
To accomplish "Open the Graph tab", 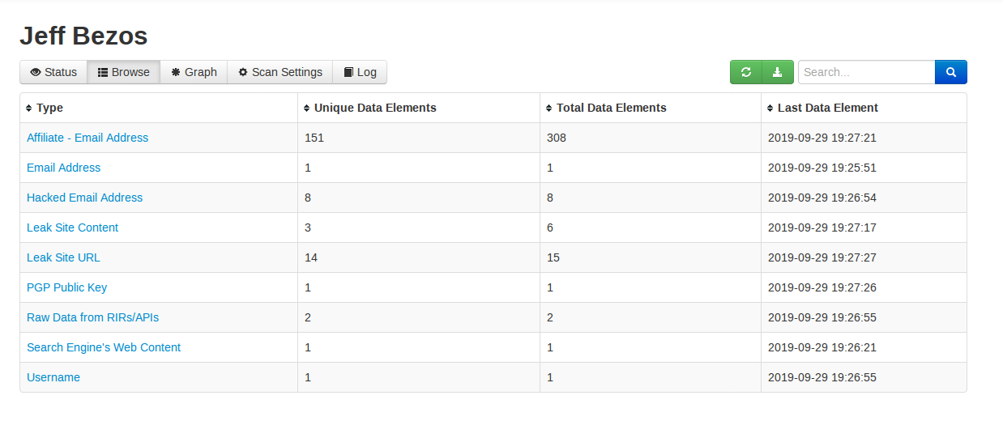I will [194, 72].
